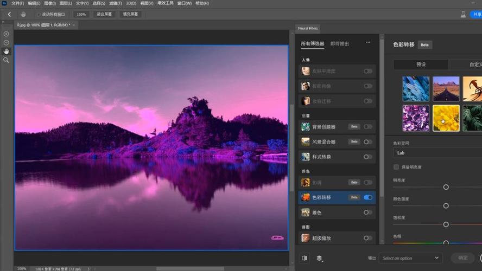Click the status bar arrow next to document size
Screen dimensions: 482x271
pos(88,269)
